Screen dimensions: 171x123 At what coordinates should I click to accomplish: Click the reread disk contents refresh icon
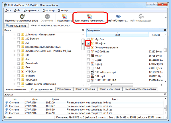click(22, 16)
